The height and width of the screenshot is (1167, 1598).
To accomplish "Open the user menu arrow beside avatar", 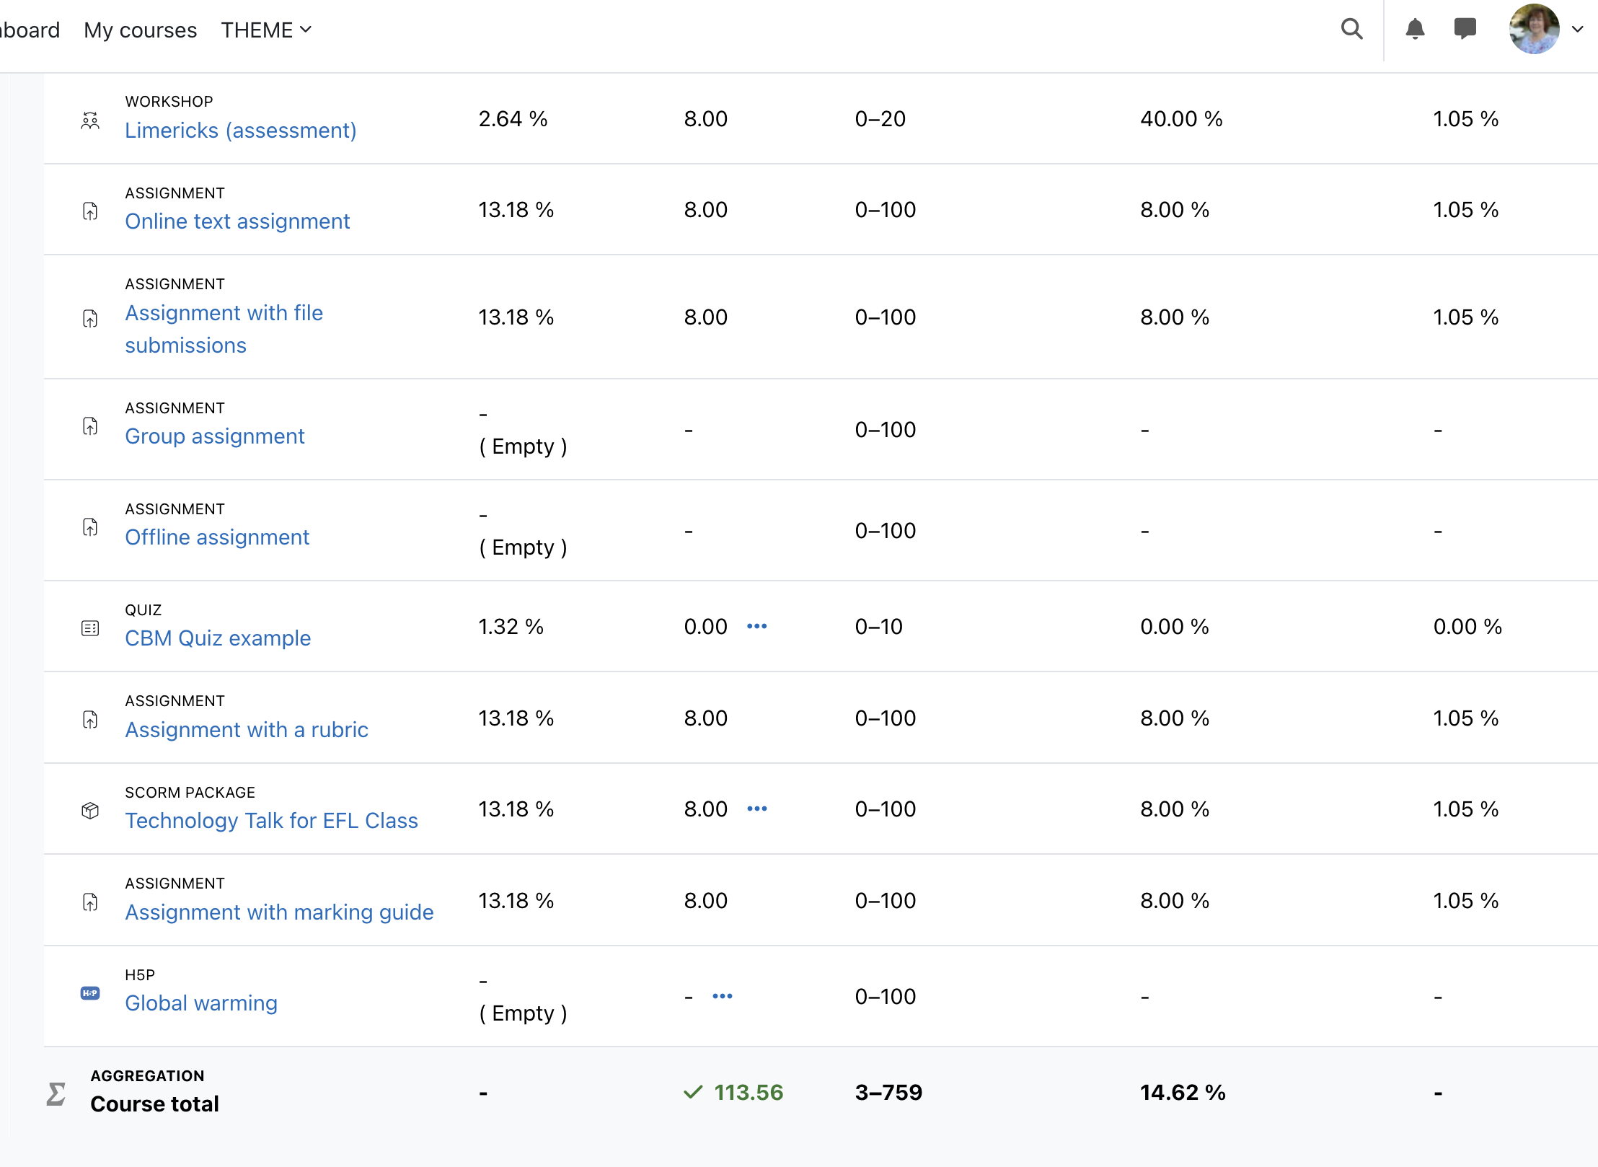I will coord(1578,30).
